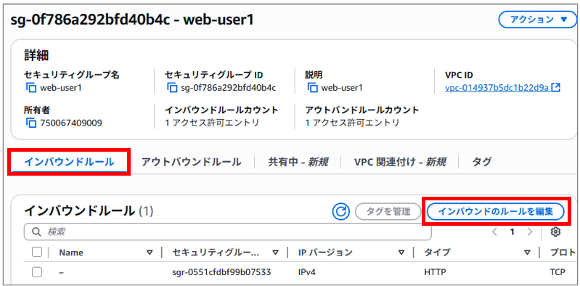Image resolution: width=580 pixels, height=286 pixels.
Task: Sort by セキュリティグループ rule ID column
Action: click(x=275, y=253)
